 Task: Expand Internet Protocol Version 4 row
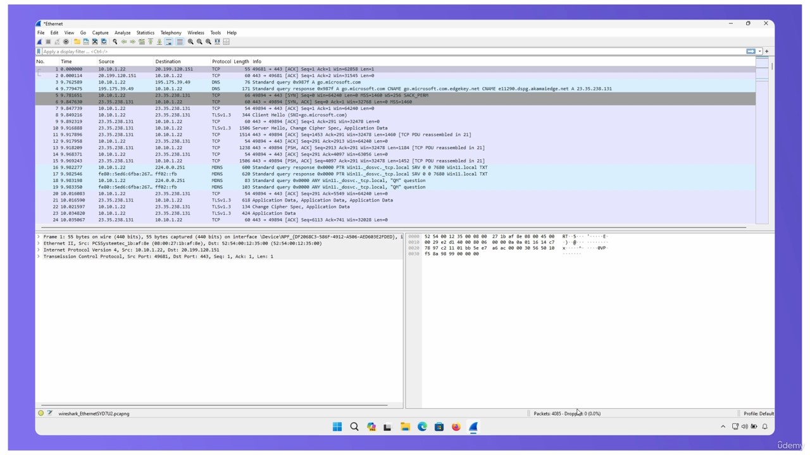pyautogui.click(x=39, y=250)
